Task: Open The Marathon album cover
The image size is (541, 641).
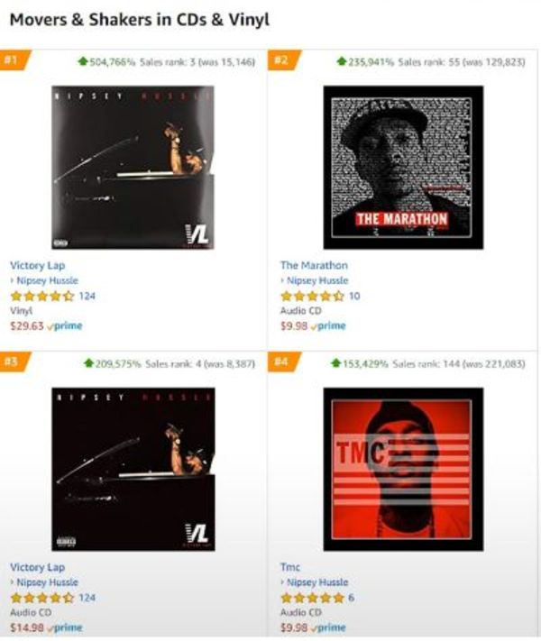Action: coord(403,167)
